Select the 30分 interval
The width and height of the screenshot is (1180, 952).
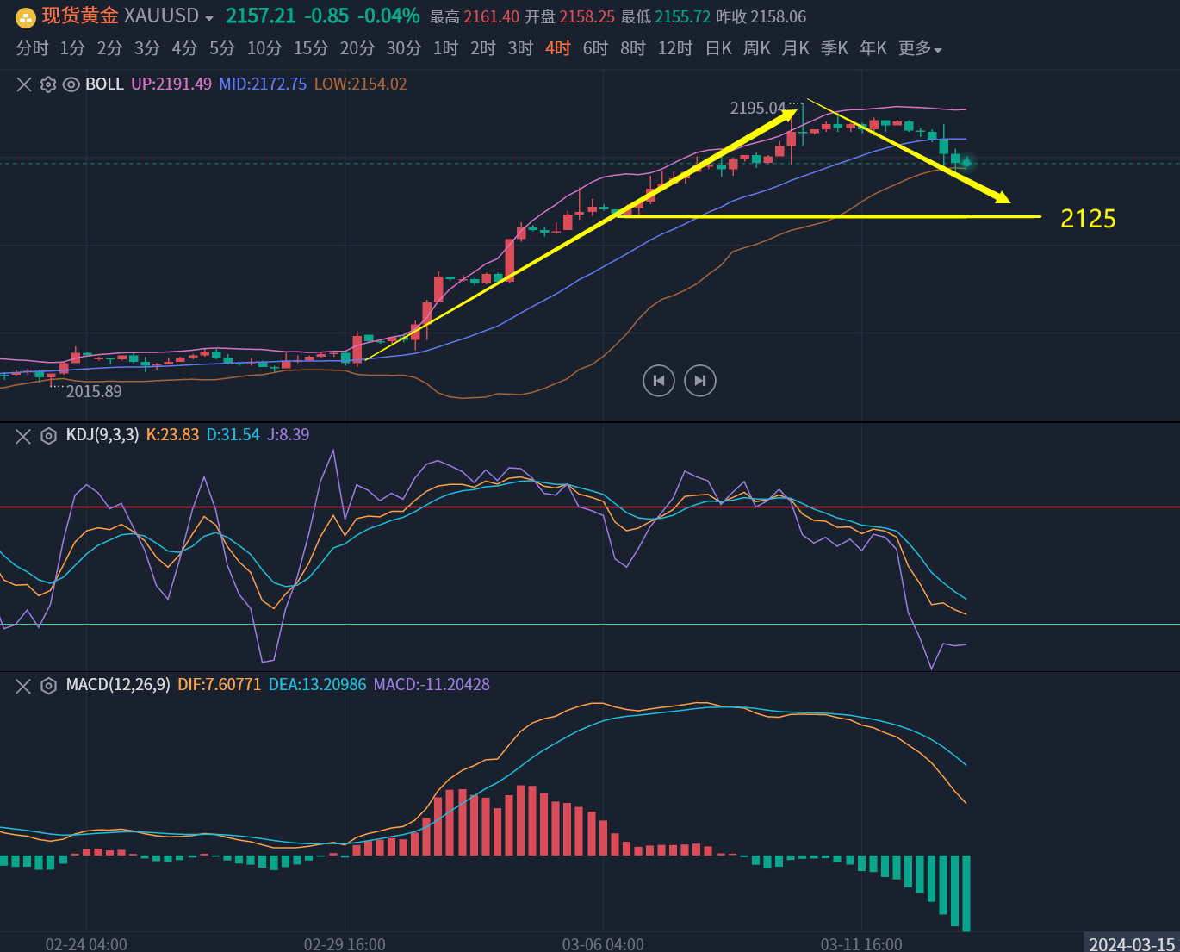click(404, 48)
